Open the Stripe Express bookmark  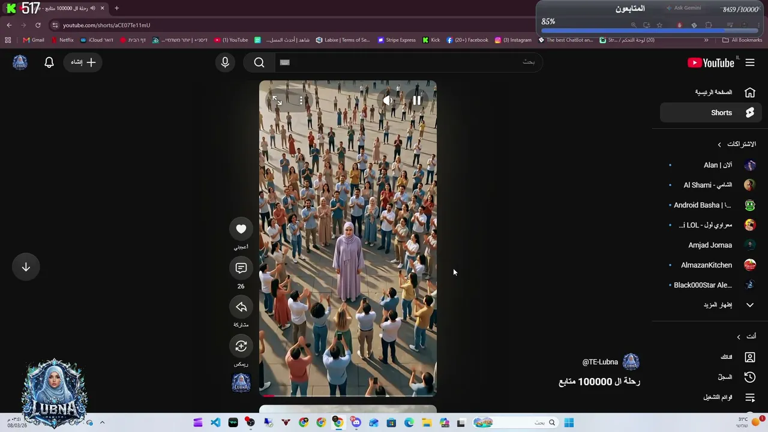397,40
